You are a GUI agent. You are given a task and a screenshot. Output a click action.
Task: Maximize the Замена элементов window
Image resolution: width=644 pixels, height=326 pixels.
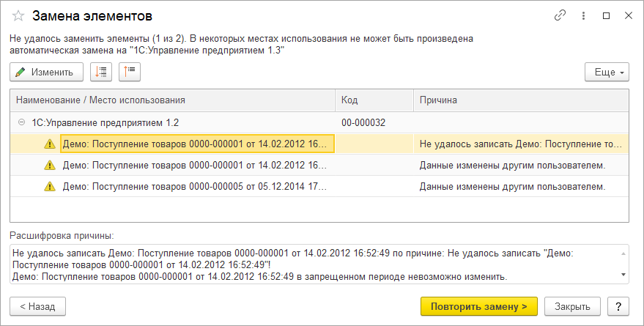pyautogui.click(x=606, y=16)
